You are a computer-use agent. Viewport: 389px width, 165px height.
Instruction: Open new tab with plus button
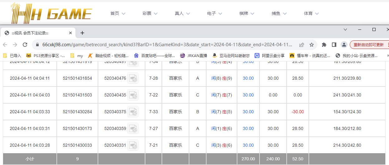click(x=82, y=33)
